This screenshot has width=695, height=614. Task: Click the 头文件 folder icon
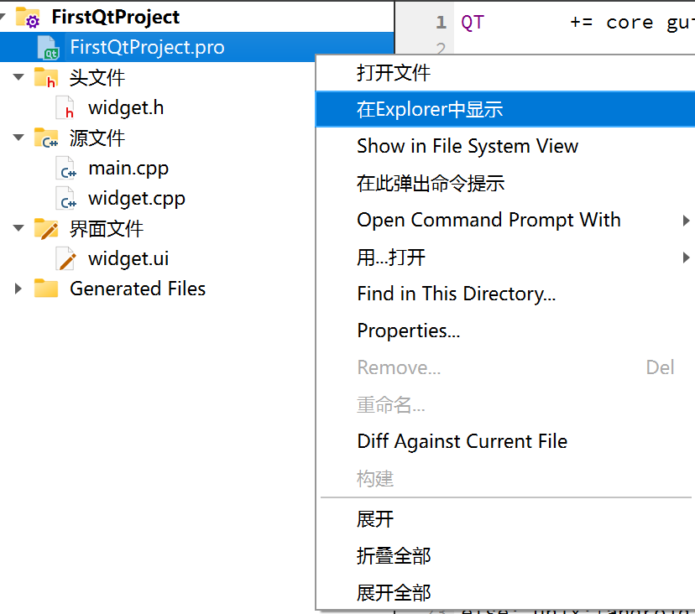click(44, 76)
